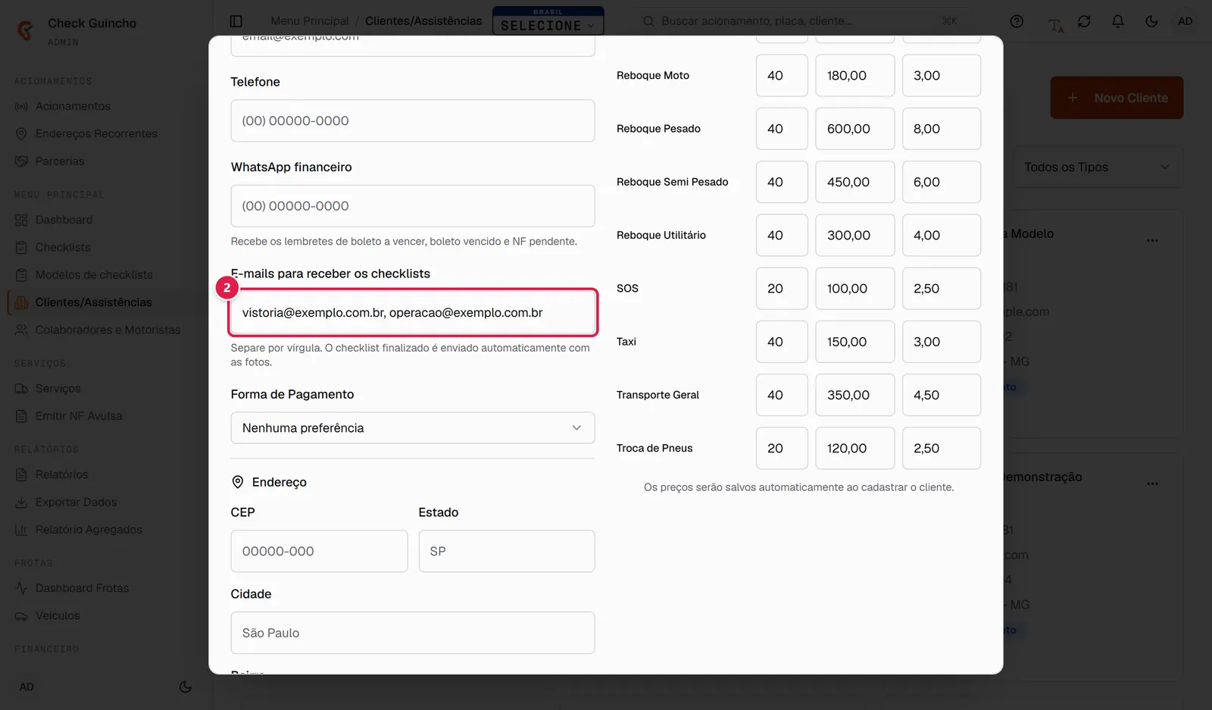1212x710 pixels.
Task: Open the Modelo card options menu
Action: (x=1152, y=240)
